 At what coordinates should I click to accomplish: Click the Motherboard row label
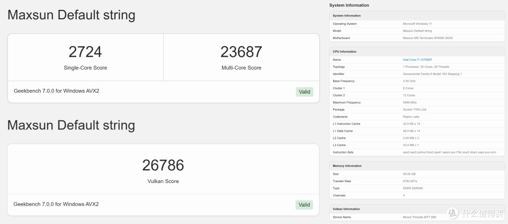point(341,38)
